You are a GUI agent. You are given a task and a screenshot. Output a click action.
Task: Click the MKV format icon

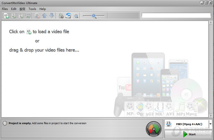(169, 124)
